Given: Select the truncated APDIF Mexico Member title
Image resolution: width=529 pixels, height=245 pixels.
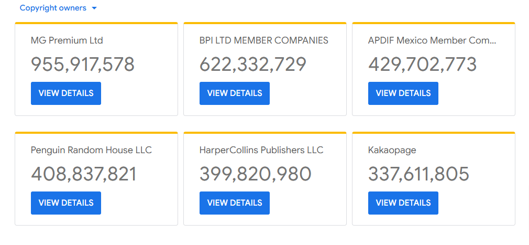Looking at the screenshot, I should pos(432,40).
